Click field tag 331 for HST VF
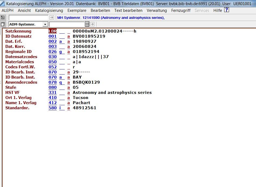Image resolution: width=256 pixels, height=187 pixels. [x=53, y=93]
